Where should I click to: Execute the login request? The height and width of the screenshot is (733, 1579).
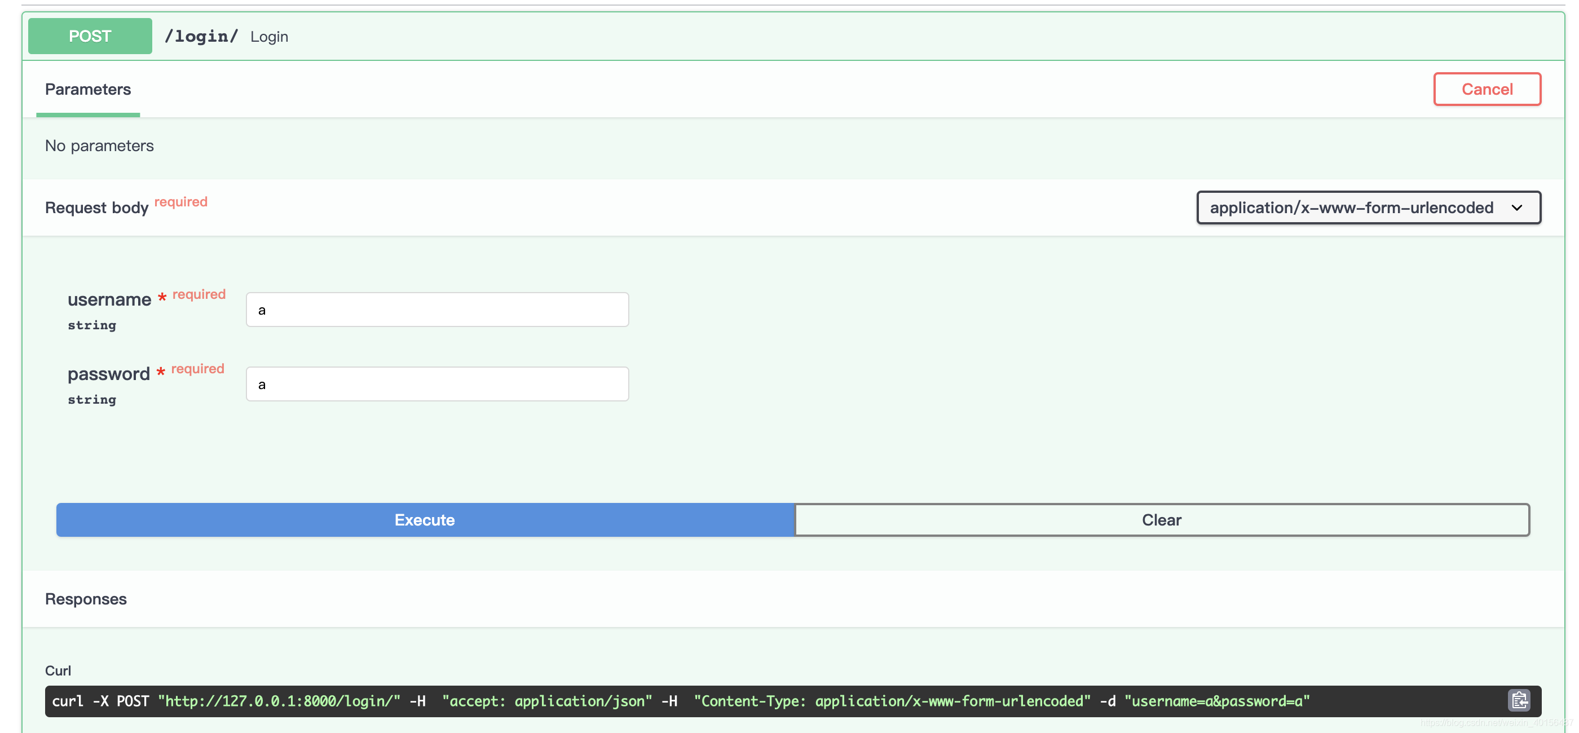[x=425, y=520]
